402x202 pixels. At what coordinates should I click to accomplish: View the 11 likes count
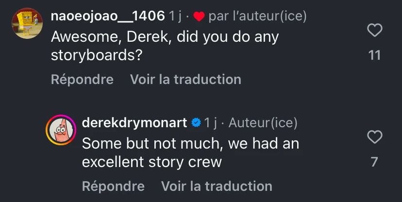click(374, 55)
